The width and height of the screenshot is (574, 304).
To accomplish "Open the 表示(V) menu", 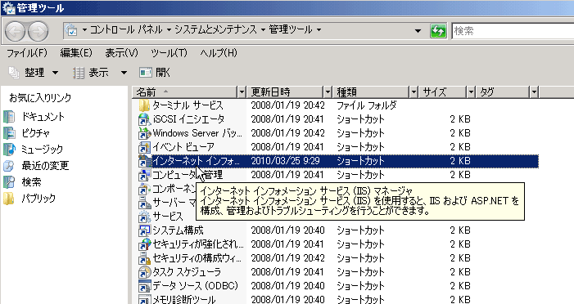I will (x=121, y=53).
